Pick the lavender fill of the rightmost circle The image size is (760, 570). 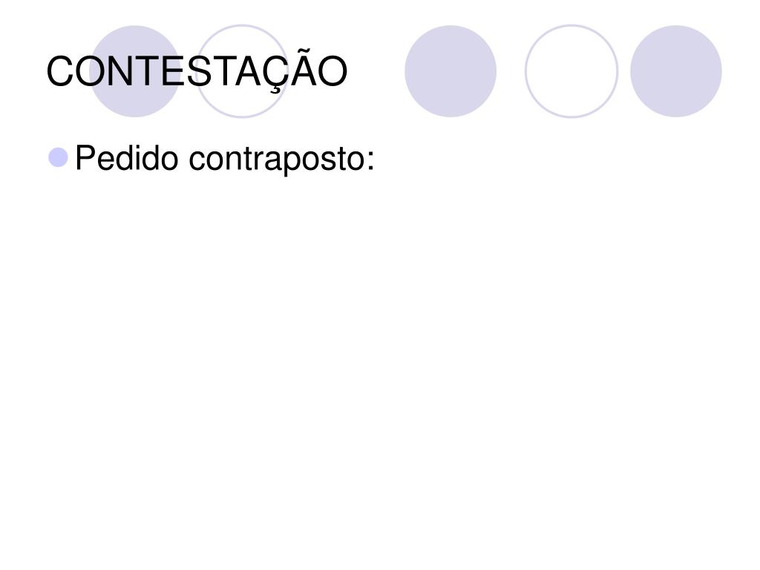676,71
